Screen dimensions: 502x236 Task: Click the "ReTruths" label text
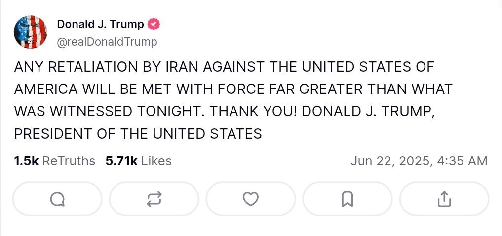(69, 161)
